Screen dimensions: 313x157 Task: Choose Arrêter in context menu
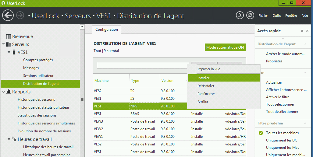coord(224,102)
